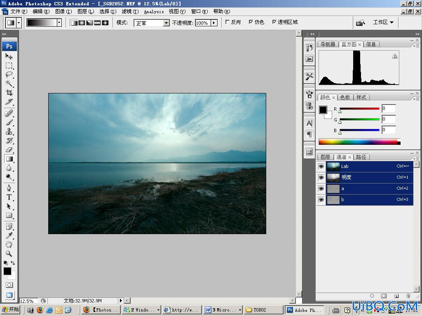Select the Path Selection tool

(x=9, y=206)
